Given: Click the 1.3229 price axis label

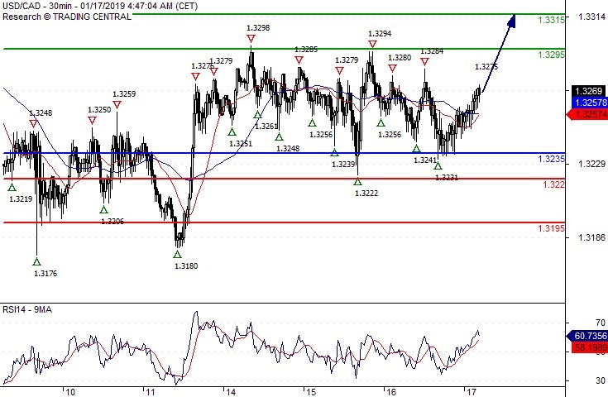Looking at the screenshot, I should [591, 164].
